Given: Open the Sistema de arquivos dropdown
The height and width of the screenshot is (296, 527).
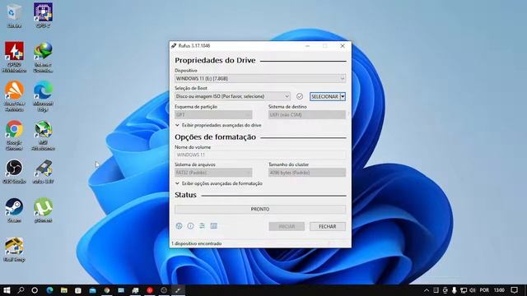Looking at the screenshot, I should (213, 173).
